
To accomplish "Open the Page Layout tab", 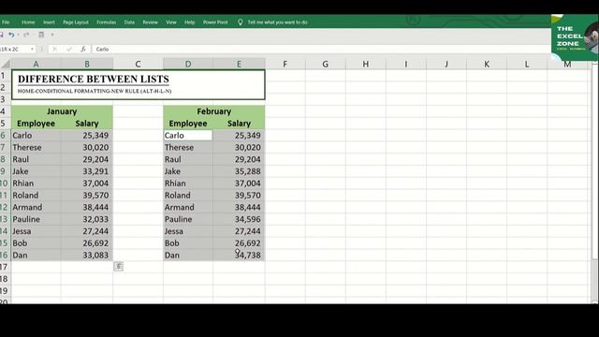I will click(76, 22).
